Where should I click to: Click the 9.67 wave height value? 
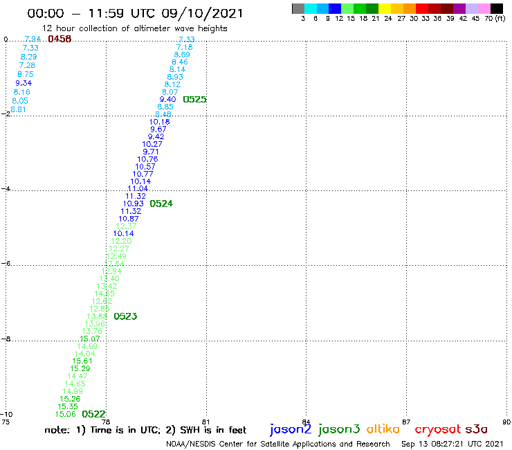(x=158, y=129)
